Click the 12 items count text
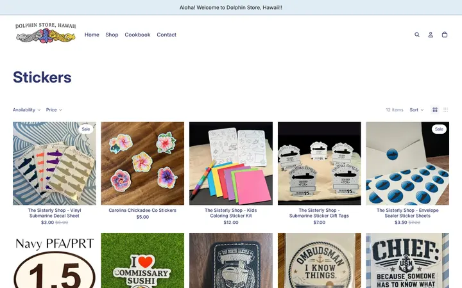The image size is (462, 288). point(395,109)
